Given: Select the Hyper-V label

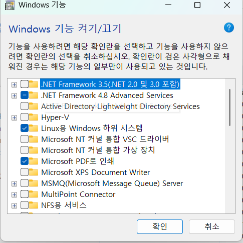Looking at the screenshot, I should coord(55,117).
